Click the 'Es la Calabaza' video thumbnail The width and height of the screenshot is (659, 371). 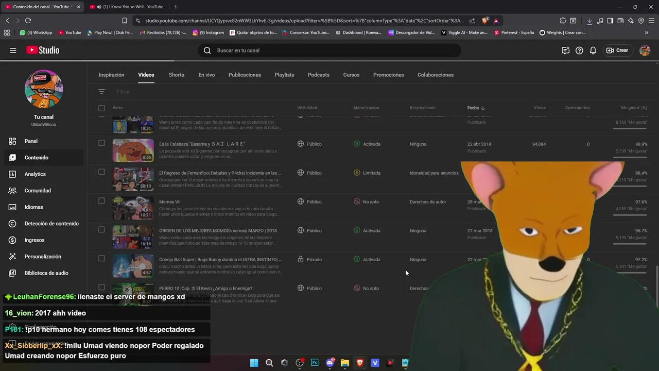133,150
